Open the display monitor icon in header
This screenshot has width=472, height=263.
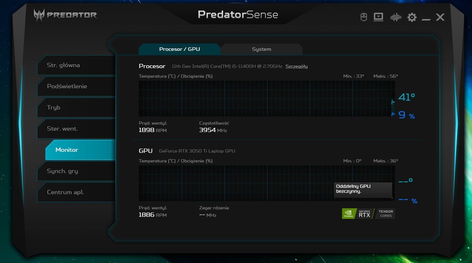tap(378, 17)
